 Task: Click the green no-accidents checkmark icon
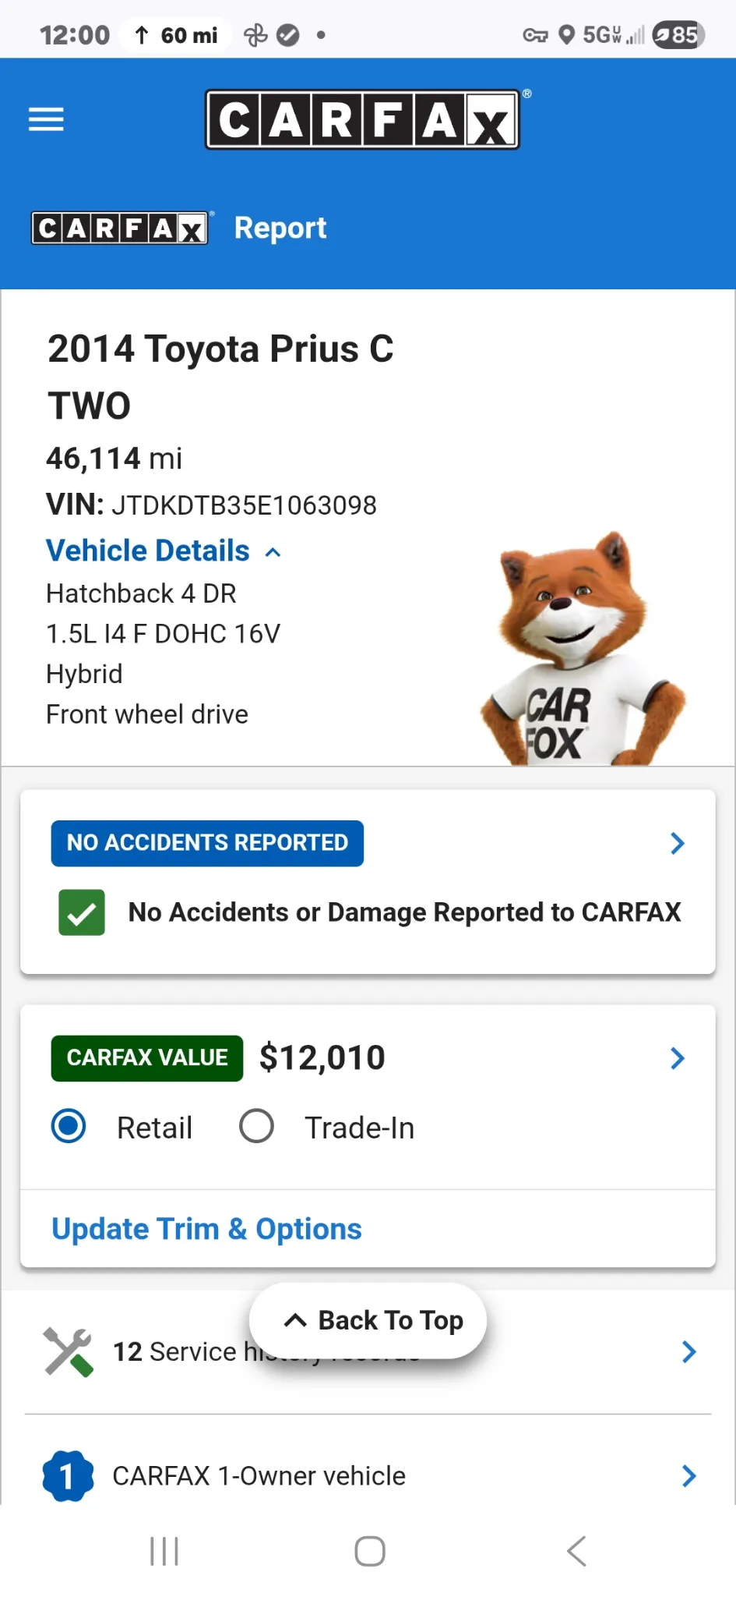(x=82, y=912)
